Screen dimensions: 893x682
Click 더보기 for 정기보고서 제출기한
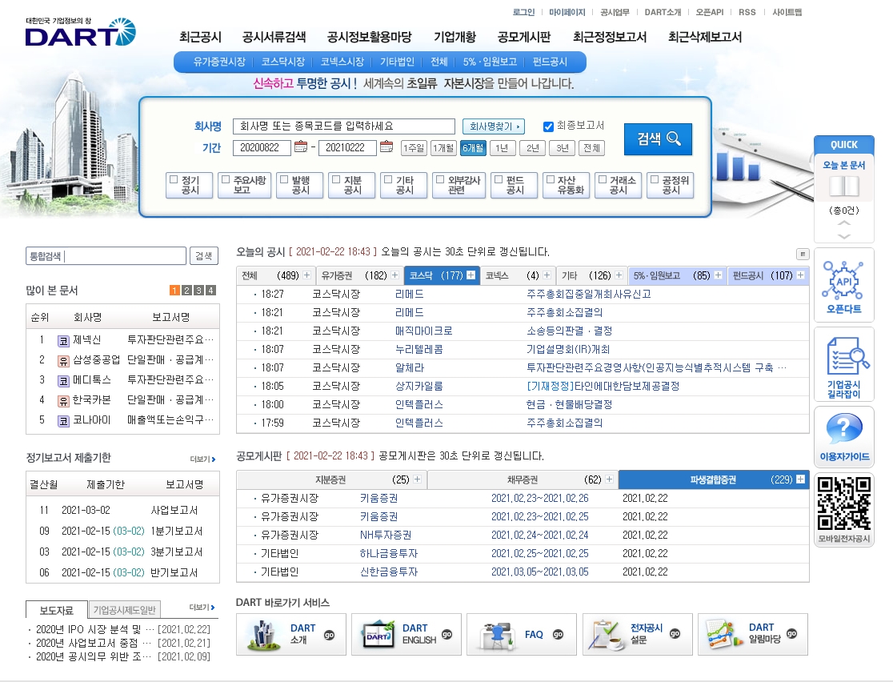tap(203, 459)
